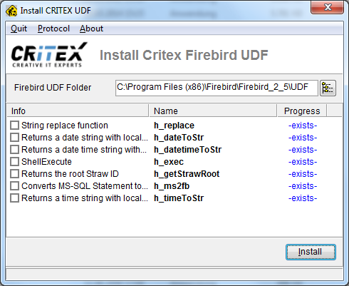Image resolution: width=349 pixels, height=286 pixels.
Task: Select the h_ms2fb name cell
Action: point(172,186)
